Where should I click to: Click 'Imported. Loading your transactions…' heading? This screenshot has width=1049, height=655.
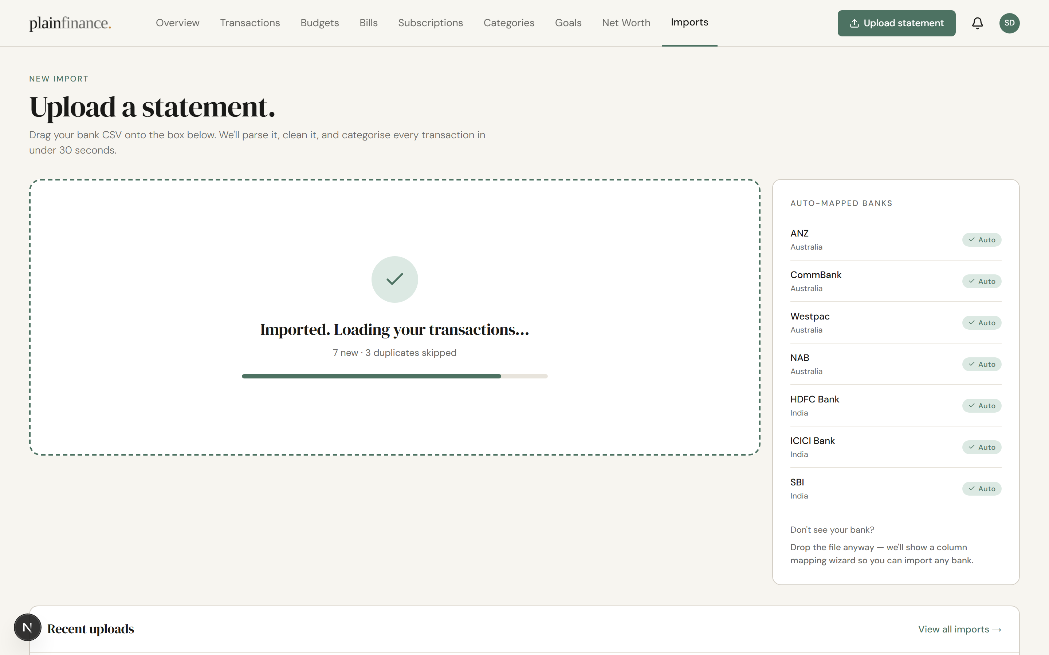pos(394,330)
